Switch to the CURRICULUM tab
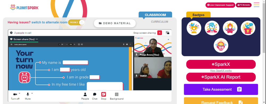 [160, 22]
